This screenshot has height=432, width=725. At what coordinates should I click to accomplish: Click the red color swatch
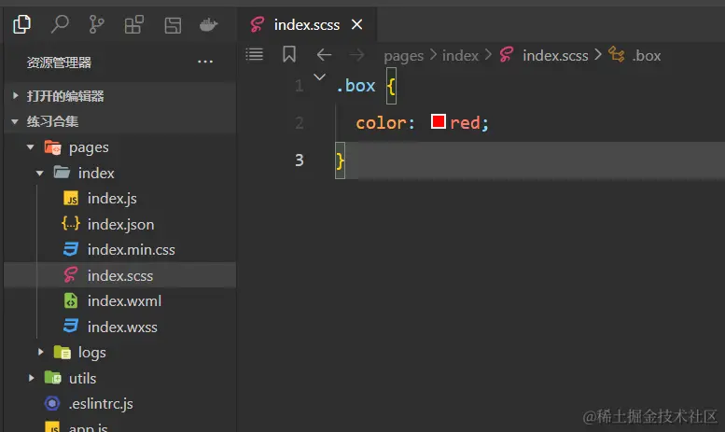(x=439, y=122)
